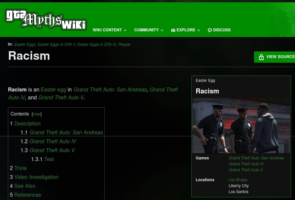295x200 pixels.
Task: Jump to 5 References section
Action: tap(28, 195)
